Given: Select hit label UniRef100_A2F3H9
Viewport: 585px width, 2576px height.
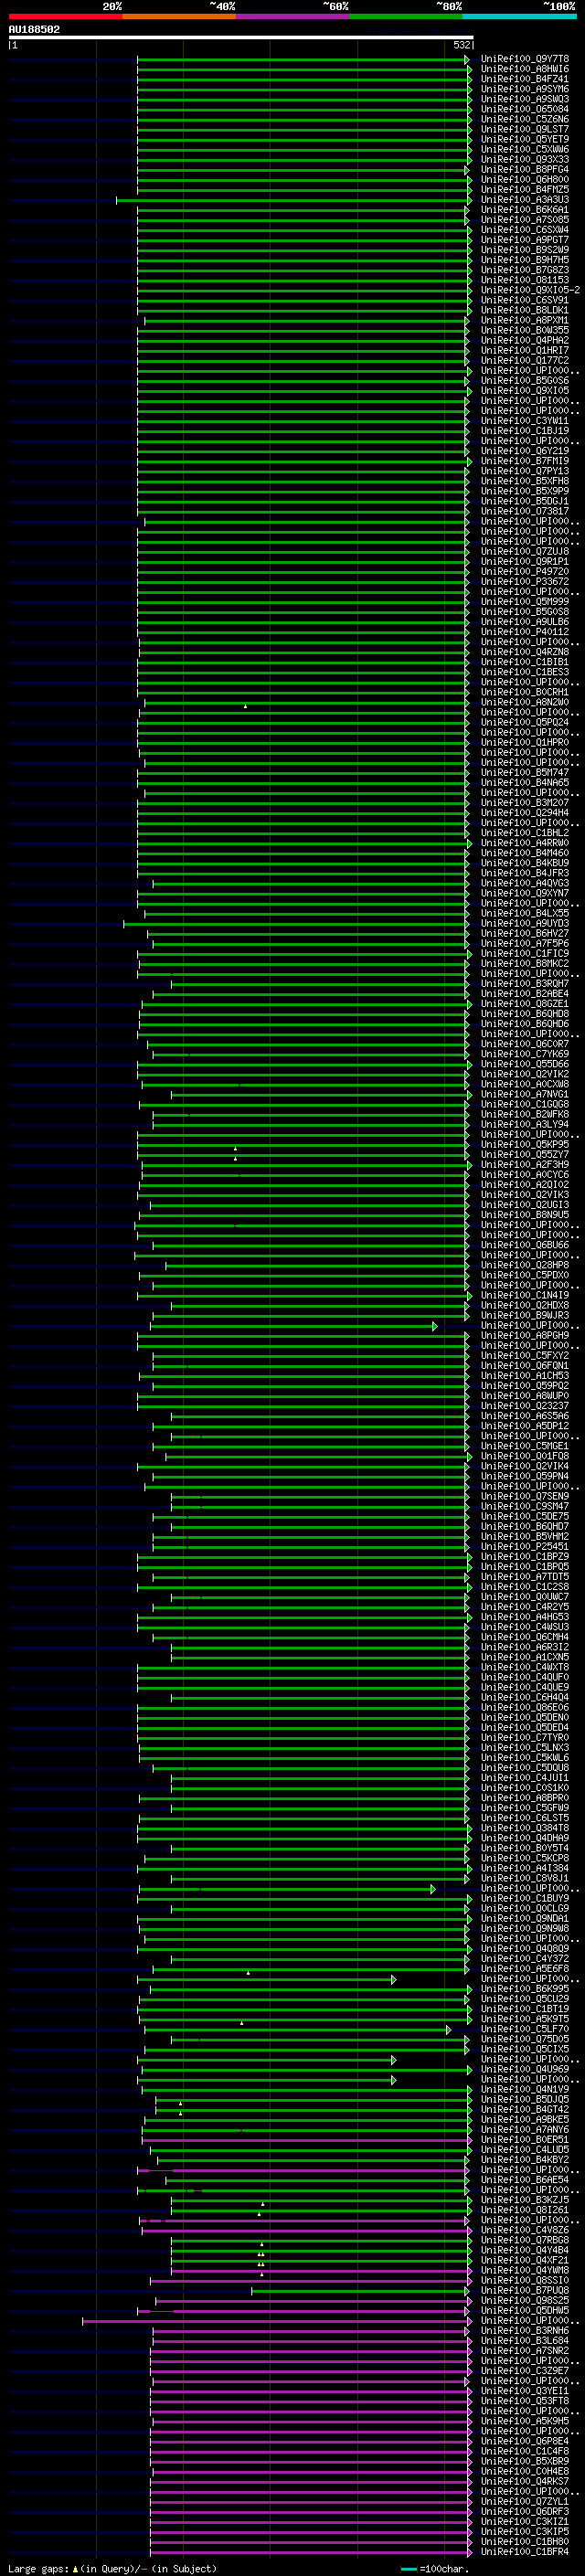Looking at the screenshot, I should click(525, 1165).
